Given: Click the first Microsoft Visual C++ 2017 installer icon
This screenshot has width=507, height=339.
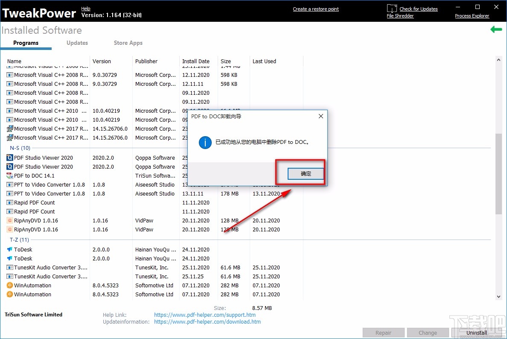Looking at the screenshot, I should coord(10,129).
